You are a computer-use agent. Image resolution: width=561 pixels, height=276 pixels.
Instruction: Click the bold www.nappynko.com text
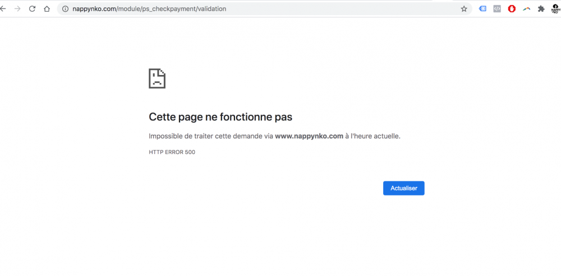[309, 136]
